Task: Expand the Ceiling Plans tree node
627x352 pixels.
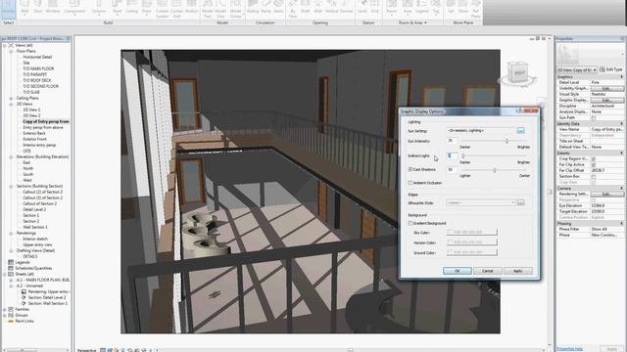Action: point(11,98)
